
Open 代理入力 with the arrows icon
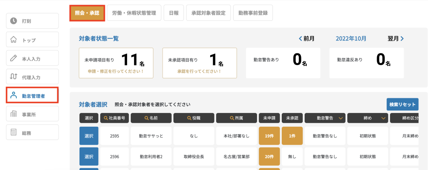pos(13,77)
